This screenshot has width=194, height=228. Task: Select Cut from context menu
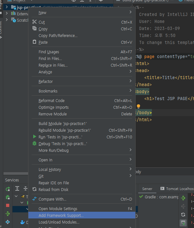click(x=82, y=22)
